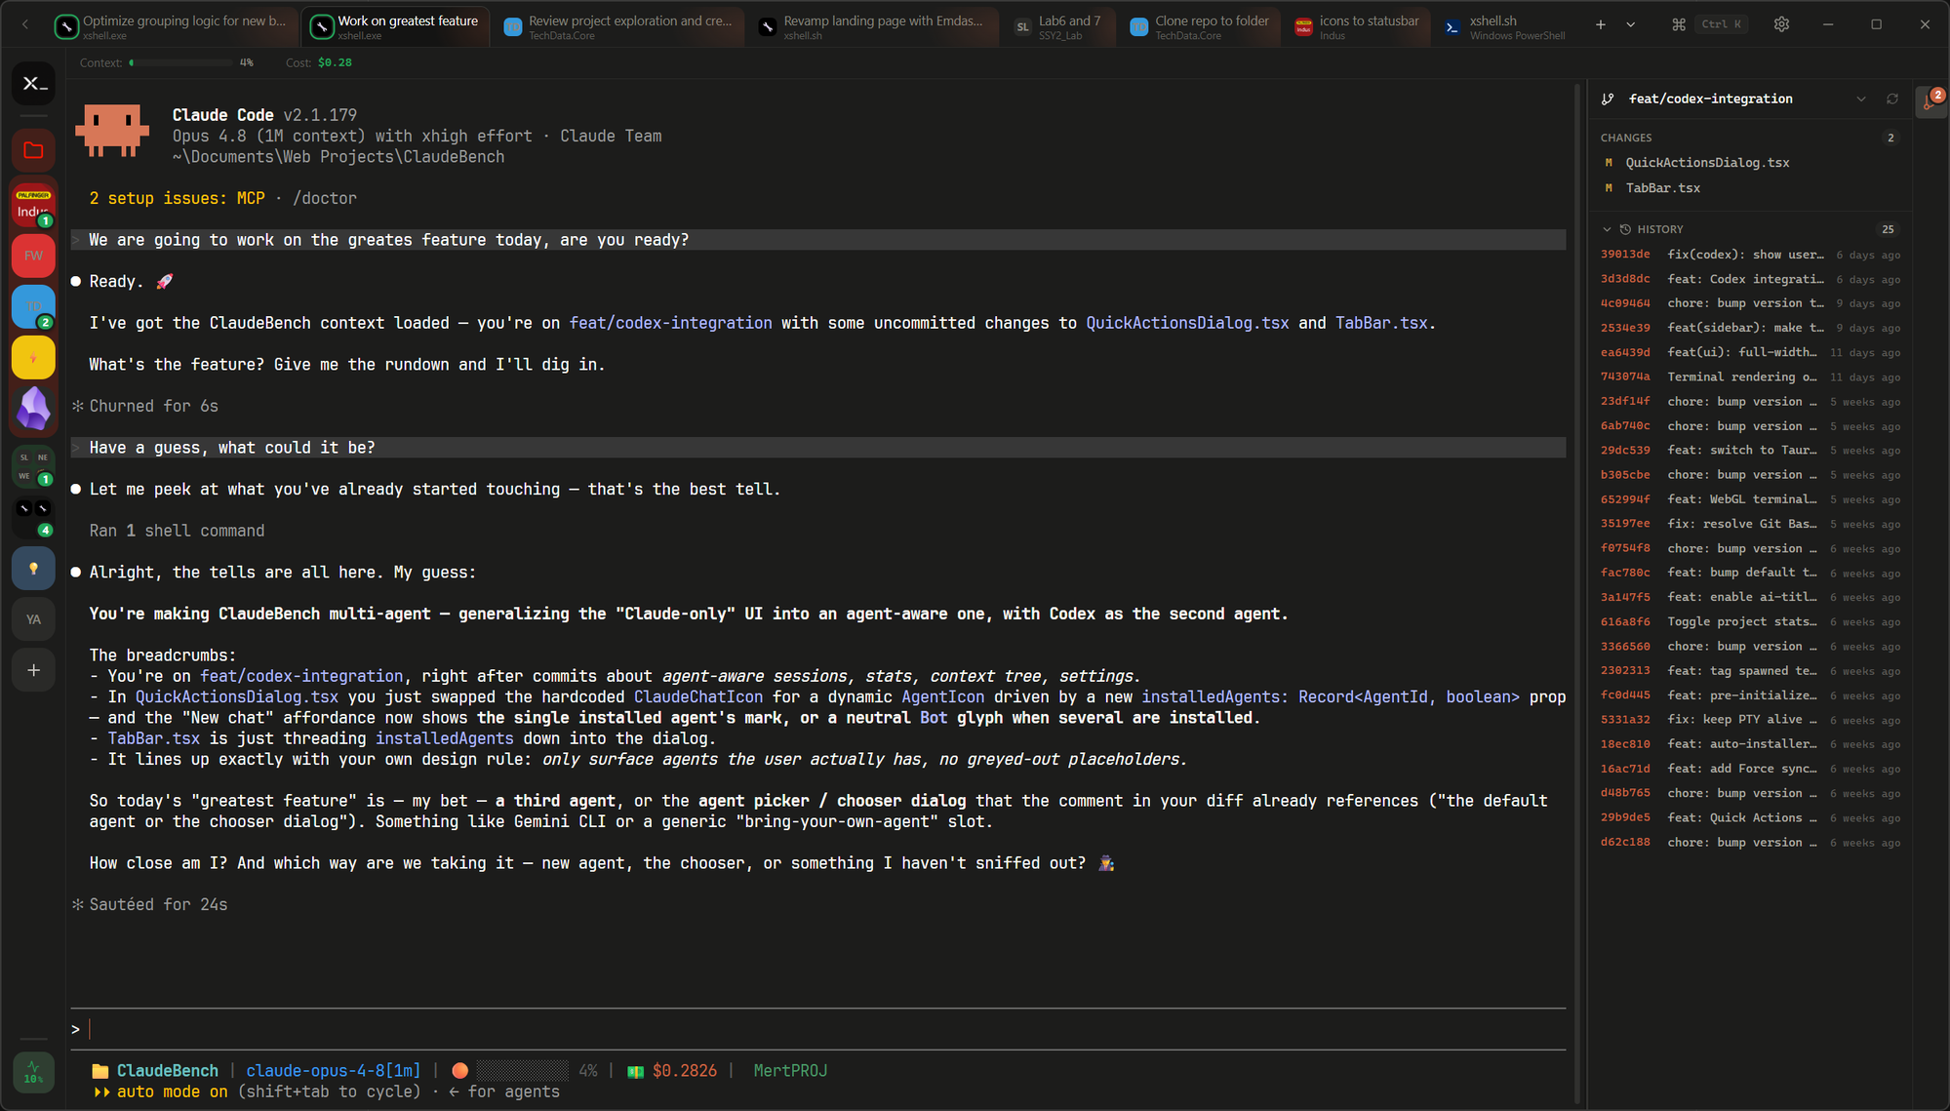
Task: Click the context usage progress bar at top
Action: [x=181, y=62]
